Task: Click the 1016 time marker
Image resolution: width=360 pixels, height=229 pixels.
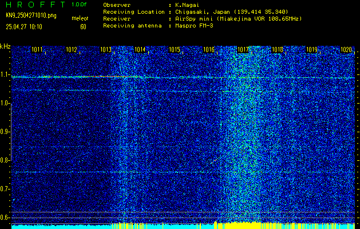Action: 209,50
